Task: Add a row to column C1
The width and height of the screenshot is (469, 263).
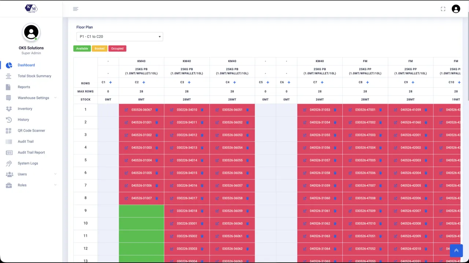Action: coord(110,82)
